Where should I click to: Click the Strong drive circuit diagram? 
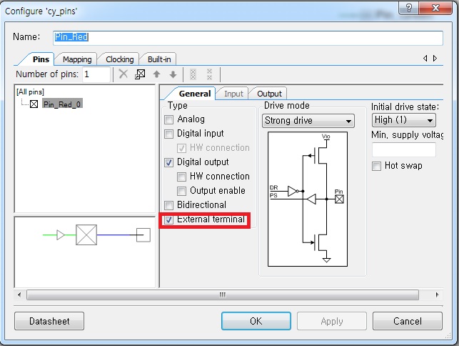(308, 199)
